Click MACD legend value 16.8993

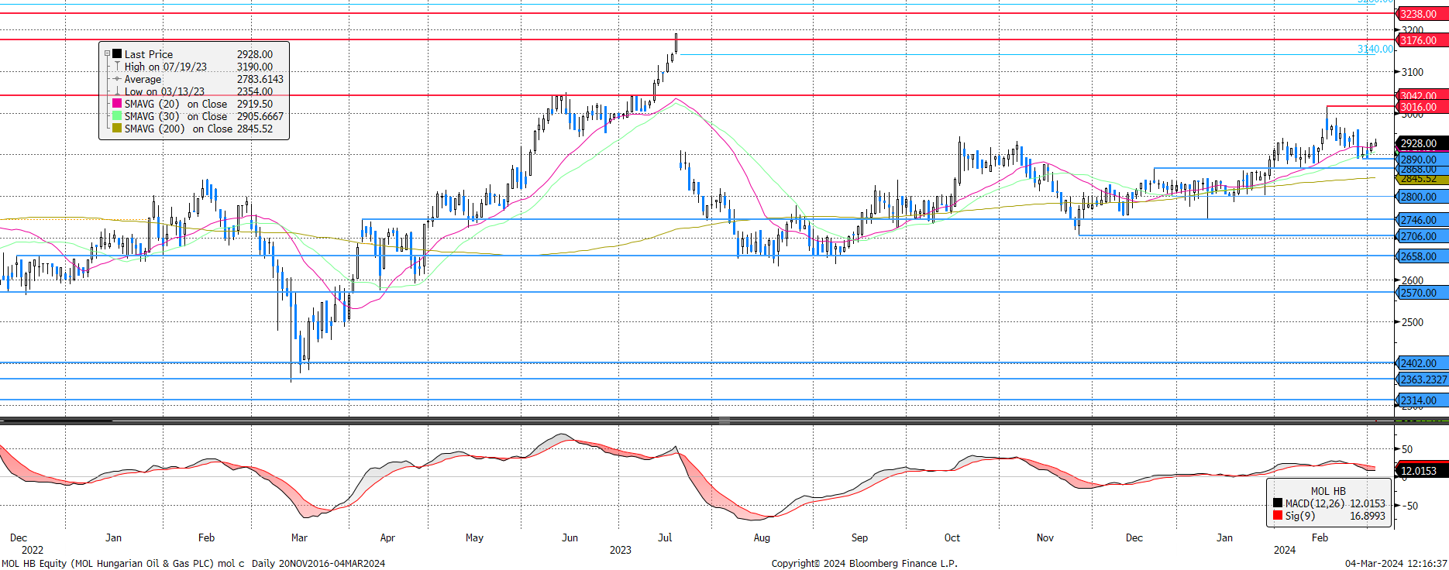pos(1368,516)
